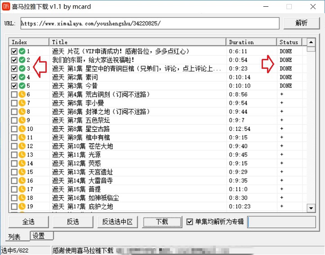This screenshot has width=325, height=255.
Task: Switch to the 列表 tab
Action: 18,237
